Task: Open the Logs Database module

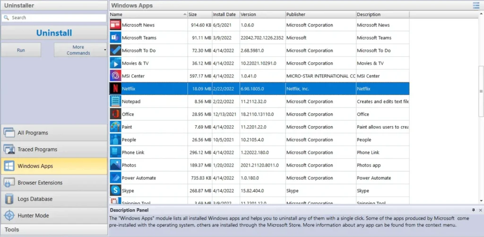Action: 54,199
